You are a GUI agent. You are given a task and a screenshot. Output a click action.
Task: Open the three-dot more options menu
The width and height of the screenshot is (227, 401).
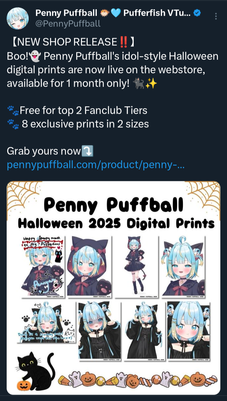pyautogui.click(x=216, y=16)
